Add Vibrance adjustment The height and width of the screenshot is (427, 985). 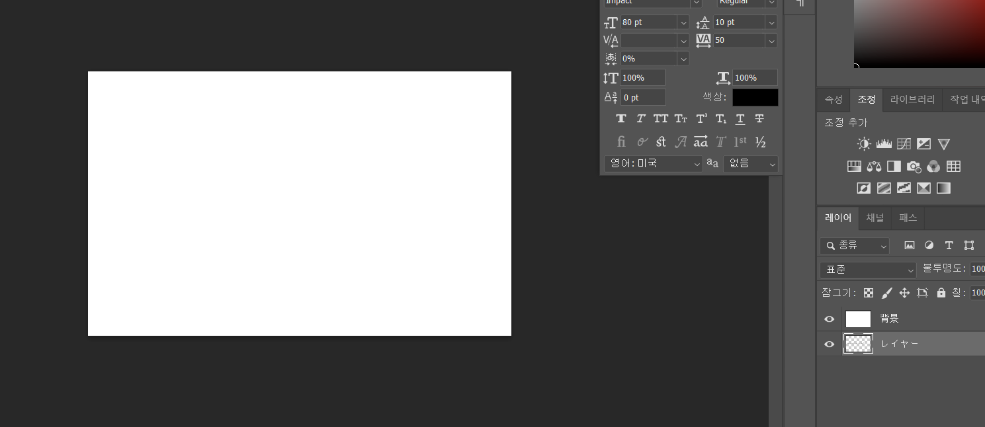(x=944, y=143)
